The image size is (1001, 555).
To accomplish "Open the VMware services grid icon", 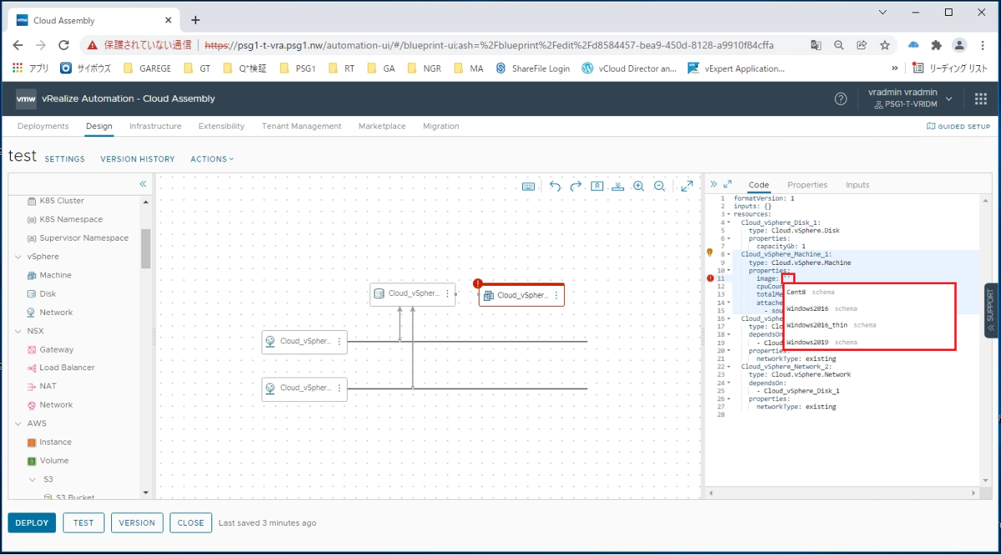I will (981, 99).
